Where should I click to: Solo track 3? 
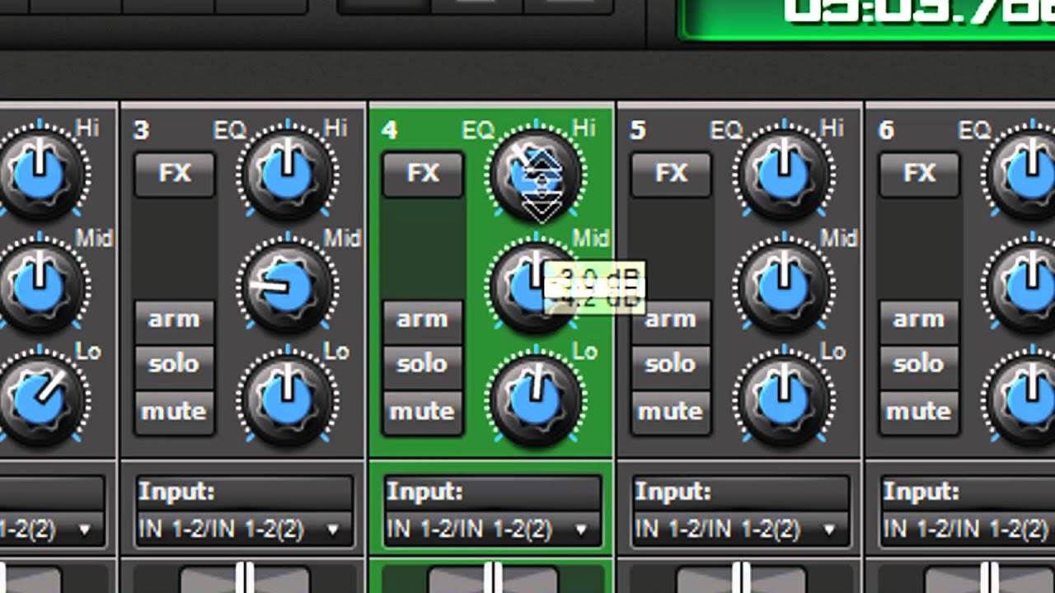(174, 365)
